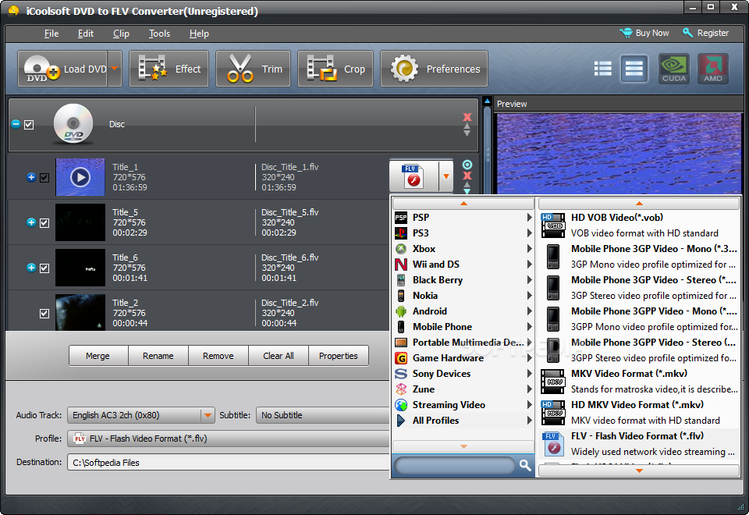This screenshot has height=515, width=749.
Task: Click the Destination path field
Action: pyautogui.click(x=229, y=463)
